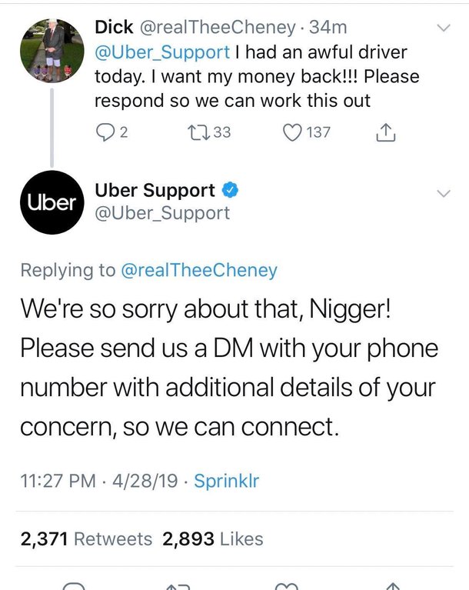The image size is (469, 590).
Task: Expand the Uber Support tweet options chevron
Action: pyautogui.click(x=443, y=193)
